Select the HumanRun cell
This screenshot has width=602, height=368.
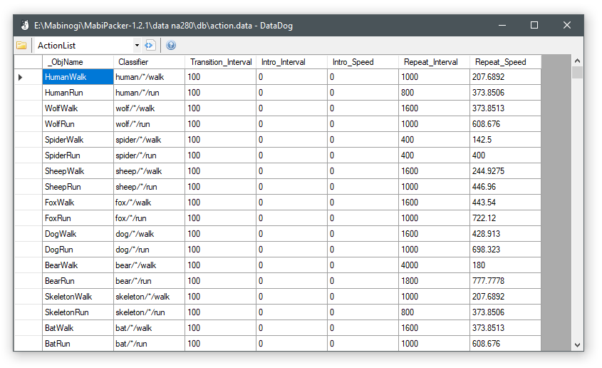pyautogui.click(x=78, y=93)
